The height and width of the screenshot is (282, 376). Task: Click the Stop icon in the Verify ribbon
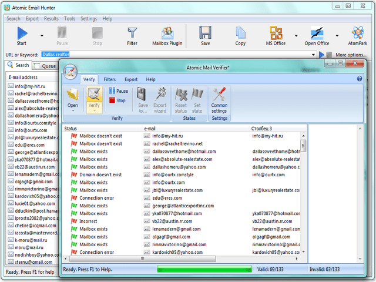point(117,100)
